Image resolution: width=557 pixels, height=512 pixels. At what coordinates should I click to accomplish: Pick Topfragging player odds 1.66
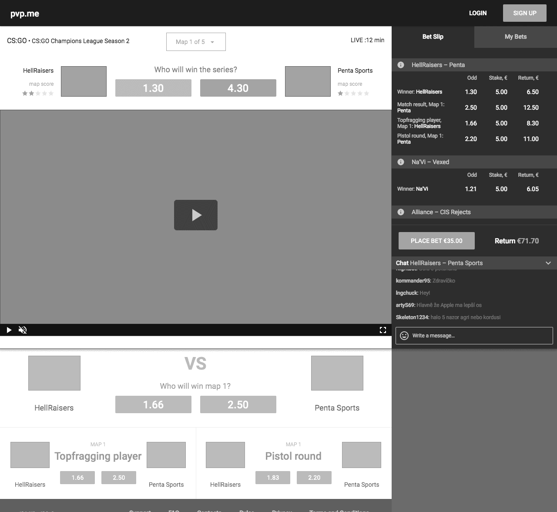(x=77, y=478)
